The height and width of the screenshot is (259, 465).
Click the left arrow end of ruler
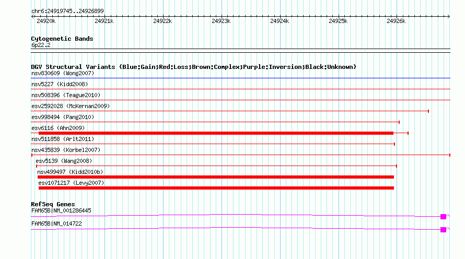32,16
